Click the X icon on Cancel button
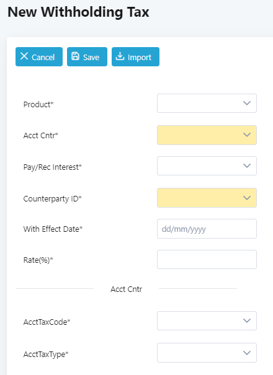 click(x=24, y=56)
